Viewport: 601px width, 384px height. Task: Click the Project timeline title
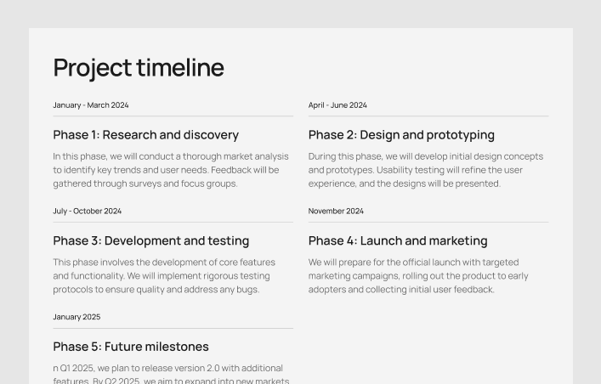(x=139, y=68)
